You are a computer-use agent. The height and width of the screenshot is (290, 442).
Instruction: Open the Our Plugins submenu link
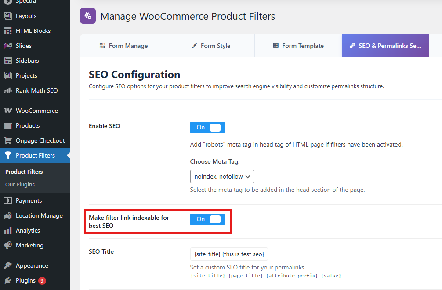20,184
